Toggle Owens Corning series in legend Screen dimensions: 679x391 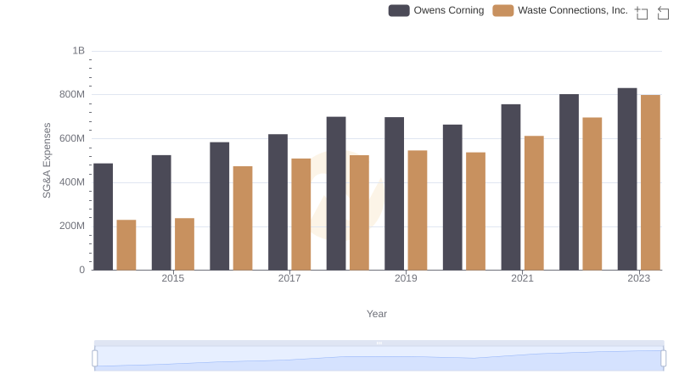(436, 10)
